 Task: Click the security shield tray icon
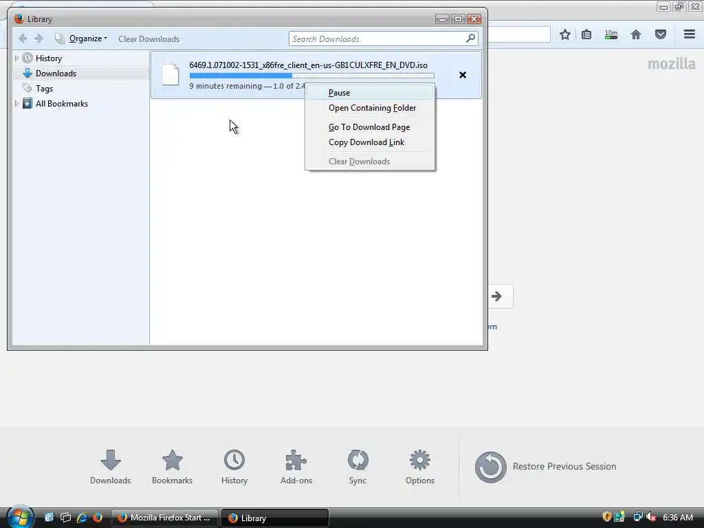click(606, 517)
